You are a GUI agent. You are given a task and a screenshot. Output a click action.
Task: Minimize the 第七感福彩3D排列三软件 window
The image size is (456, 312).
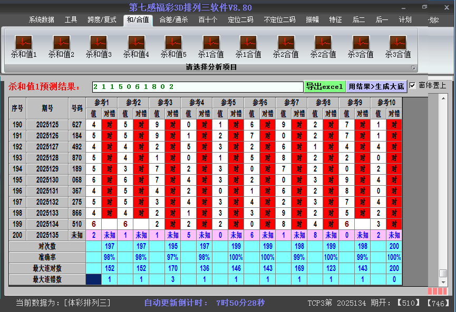pos(403,7)
